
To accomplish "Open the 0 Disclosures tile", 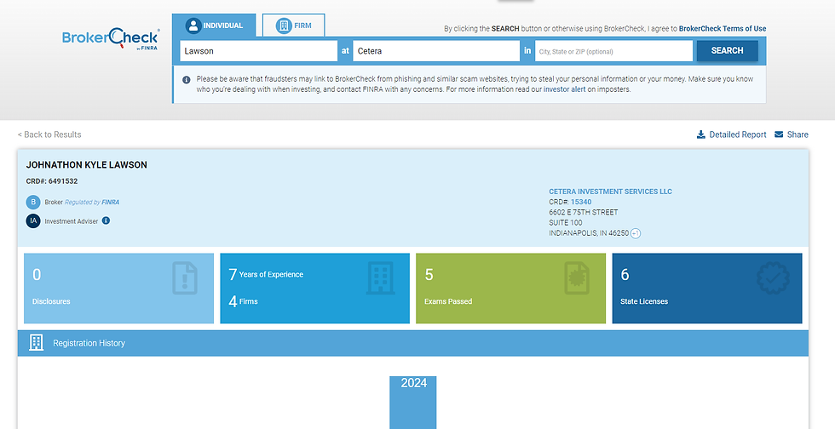I will point(118,288).
